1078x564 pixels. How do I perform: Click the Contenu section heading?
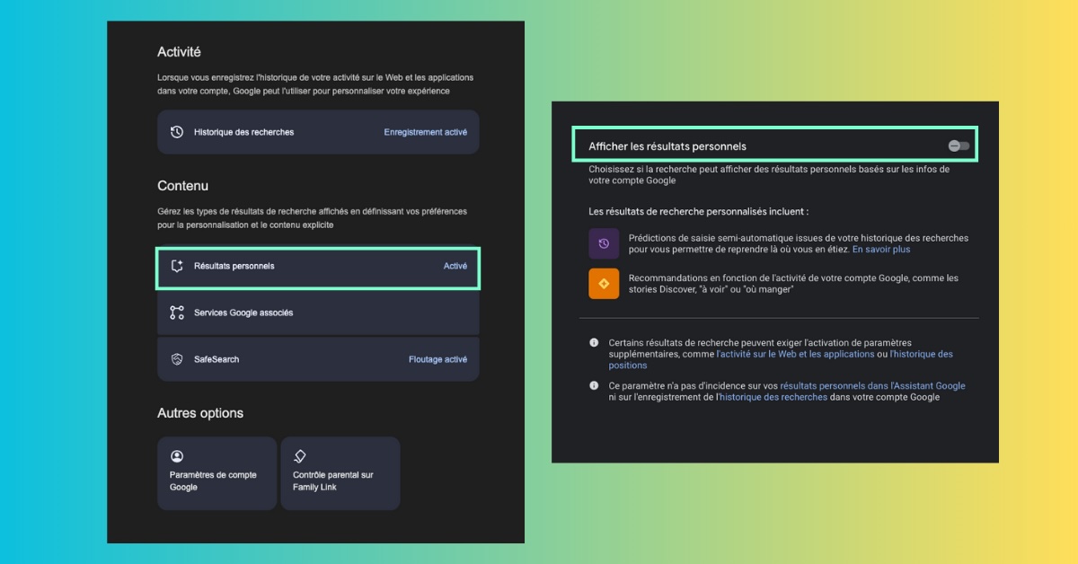tap(182, 186)
